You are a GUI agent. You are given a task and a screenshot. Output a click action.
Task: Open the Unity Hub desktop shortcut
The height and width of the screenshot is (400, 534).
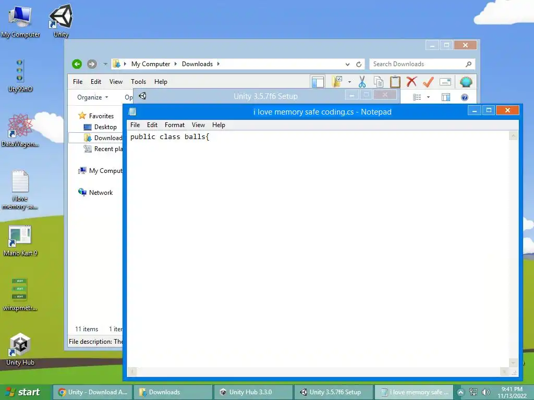pos(20,349)
